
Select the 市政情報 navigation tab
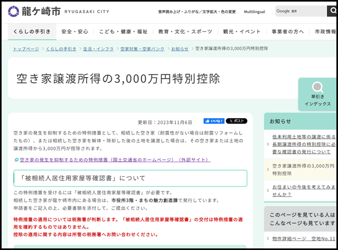coord(325,32)
